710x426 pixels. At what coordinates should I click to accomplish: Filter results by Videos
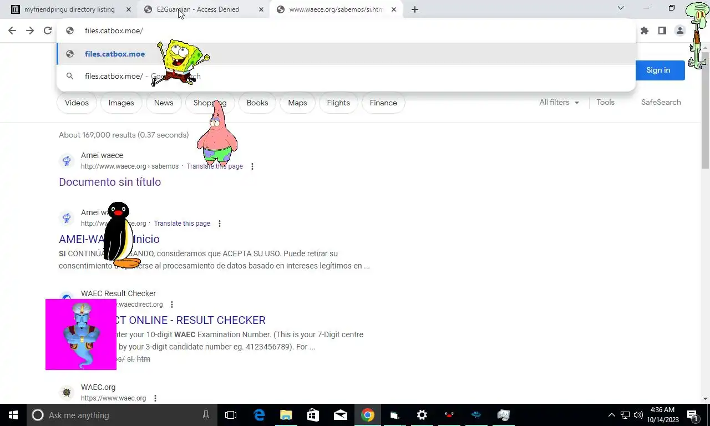click(x=77, y=103)
